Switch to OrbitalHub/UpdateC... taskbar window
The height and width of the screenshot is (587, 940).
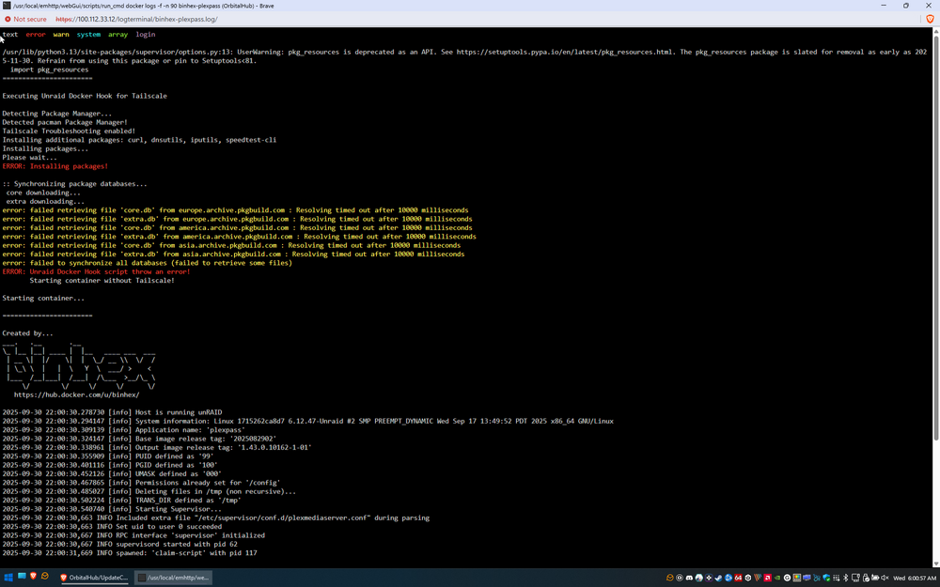click(x=93, y=578)
